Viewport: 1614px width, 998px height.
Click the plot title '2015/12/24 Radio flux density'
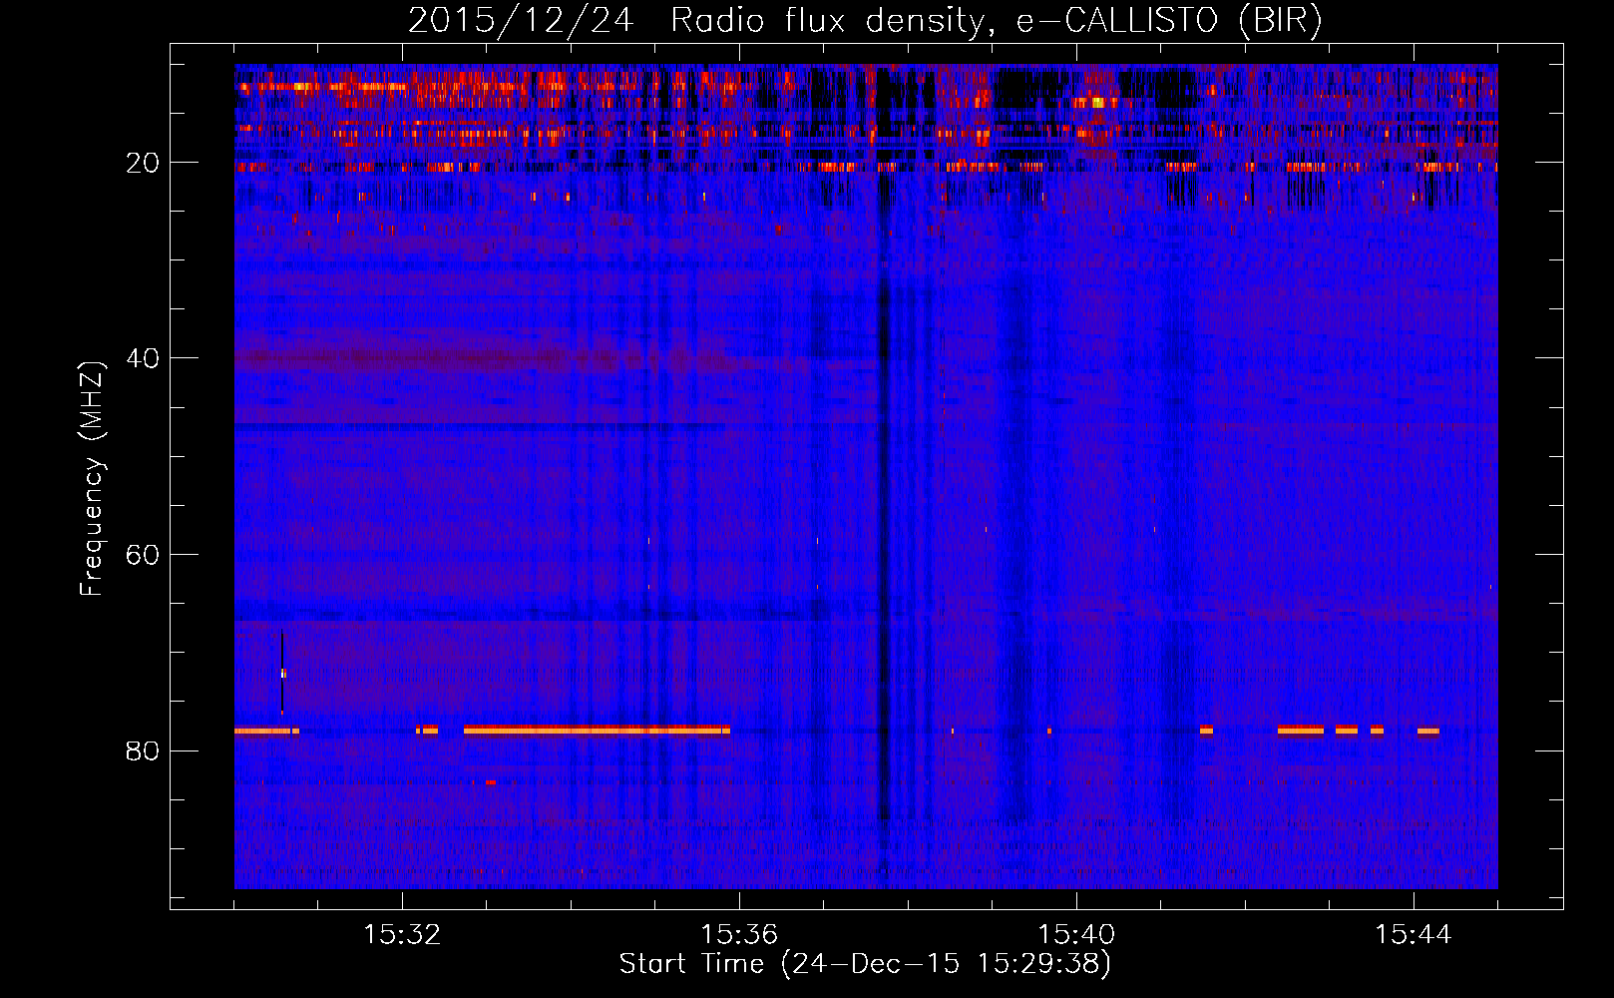695,21
